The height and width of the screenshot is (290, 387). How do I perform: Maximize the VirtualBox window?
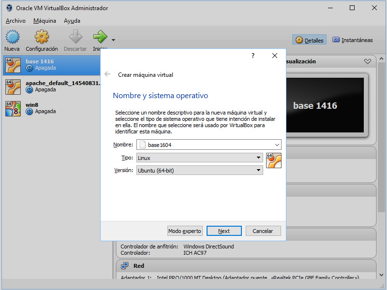point(352,8)
